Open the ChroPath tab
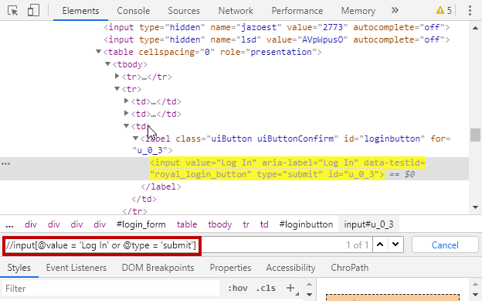The height and width of the screenshot is (301, 482). pyautogui.click(x=349, y=268)
